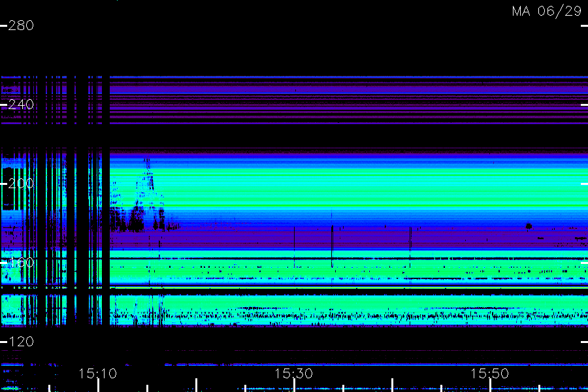Image resolution: width=588 pixels, height=392 pixels.
Task: Click the 280 frequency axis label
Action: [21, 25]
